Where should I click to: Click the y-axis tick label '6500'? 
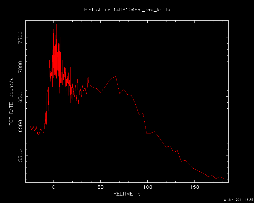point(20,96)
